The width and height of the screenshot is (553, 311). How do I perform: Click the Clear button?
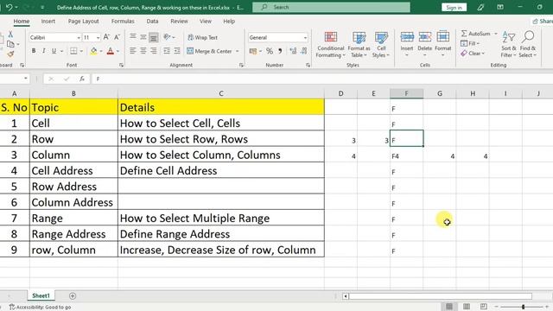(x=473, y=54)
